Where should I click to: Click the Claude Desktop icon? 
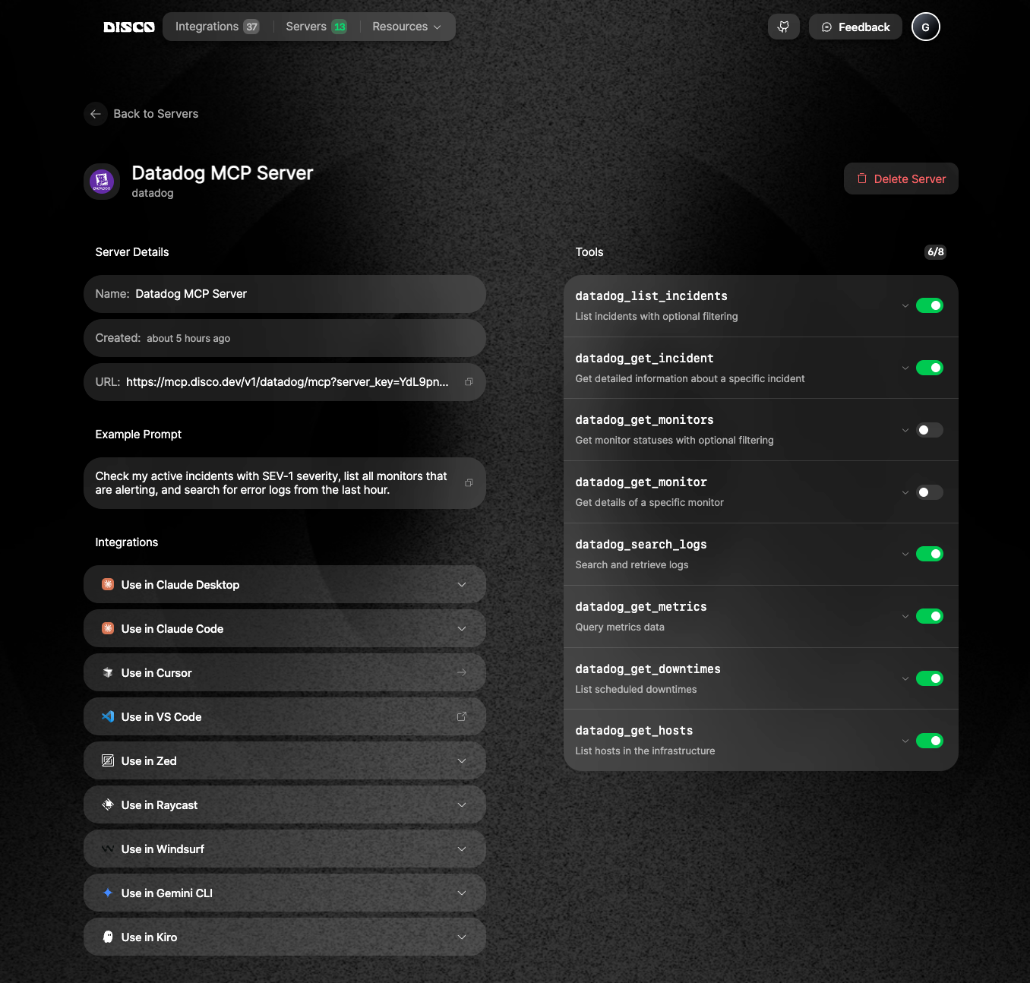tap(108, 585)
